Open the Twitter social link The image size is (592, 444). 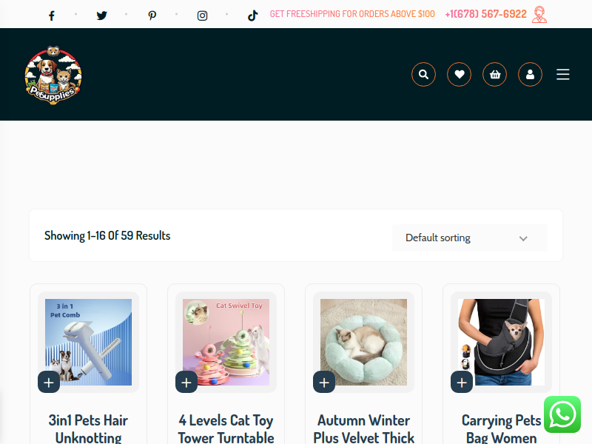point(101,16)
